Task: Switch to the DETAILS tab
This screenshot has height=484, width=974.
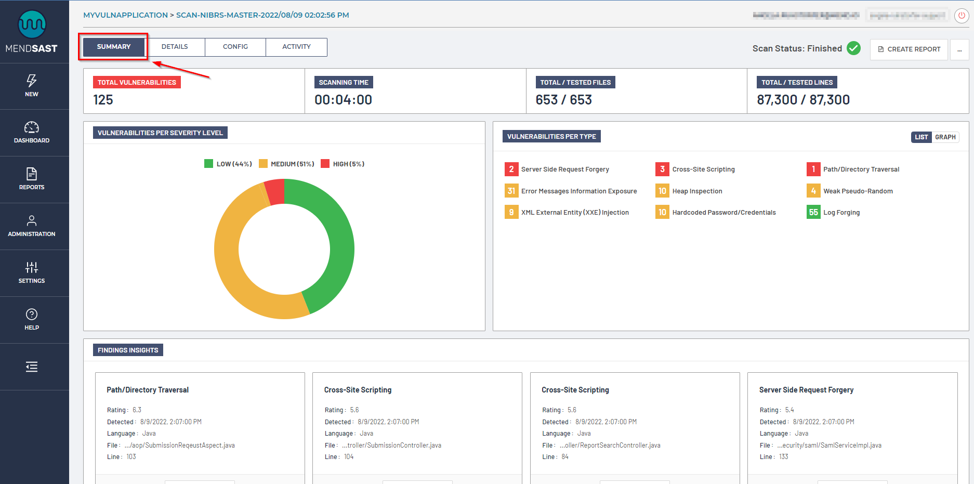Action: click(x=175, y=47)
